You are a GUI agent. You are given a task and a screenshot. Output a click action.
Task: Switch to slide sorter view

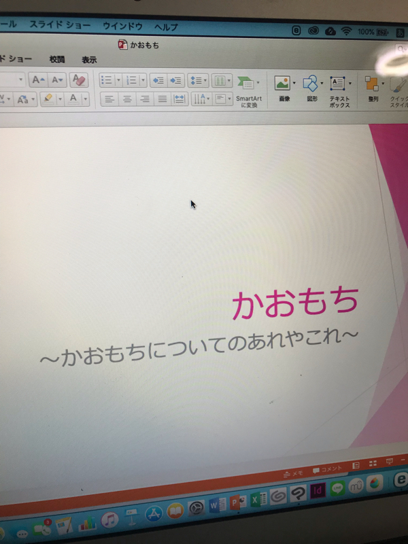(373, 464)
